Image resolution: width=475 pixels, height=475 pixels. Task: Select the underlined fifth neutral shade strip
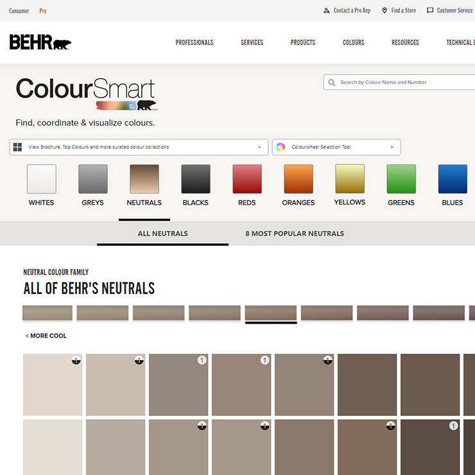[x=271, y=313]
